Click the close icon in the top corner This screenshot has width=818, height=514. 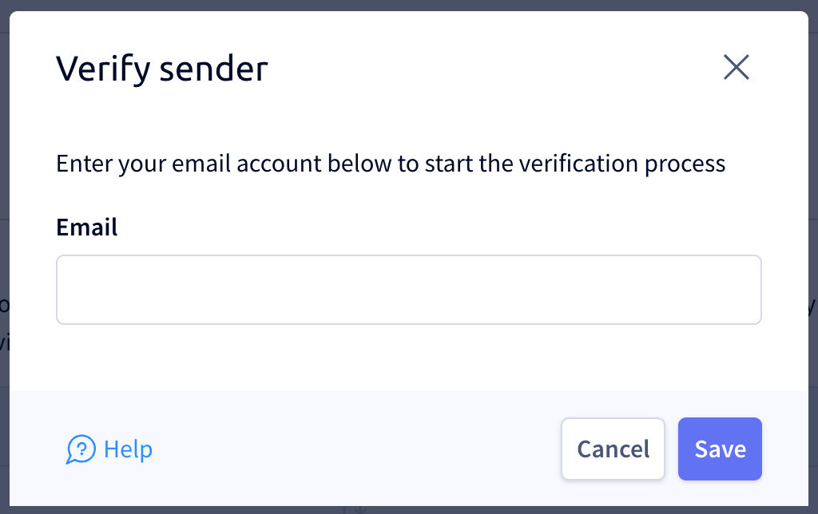736,68
